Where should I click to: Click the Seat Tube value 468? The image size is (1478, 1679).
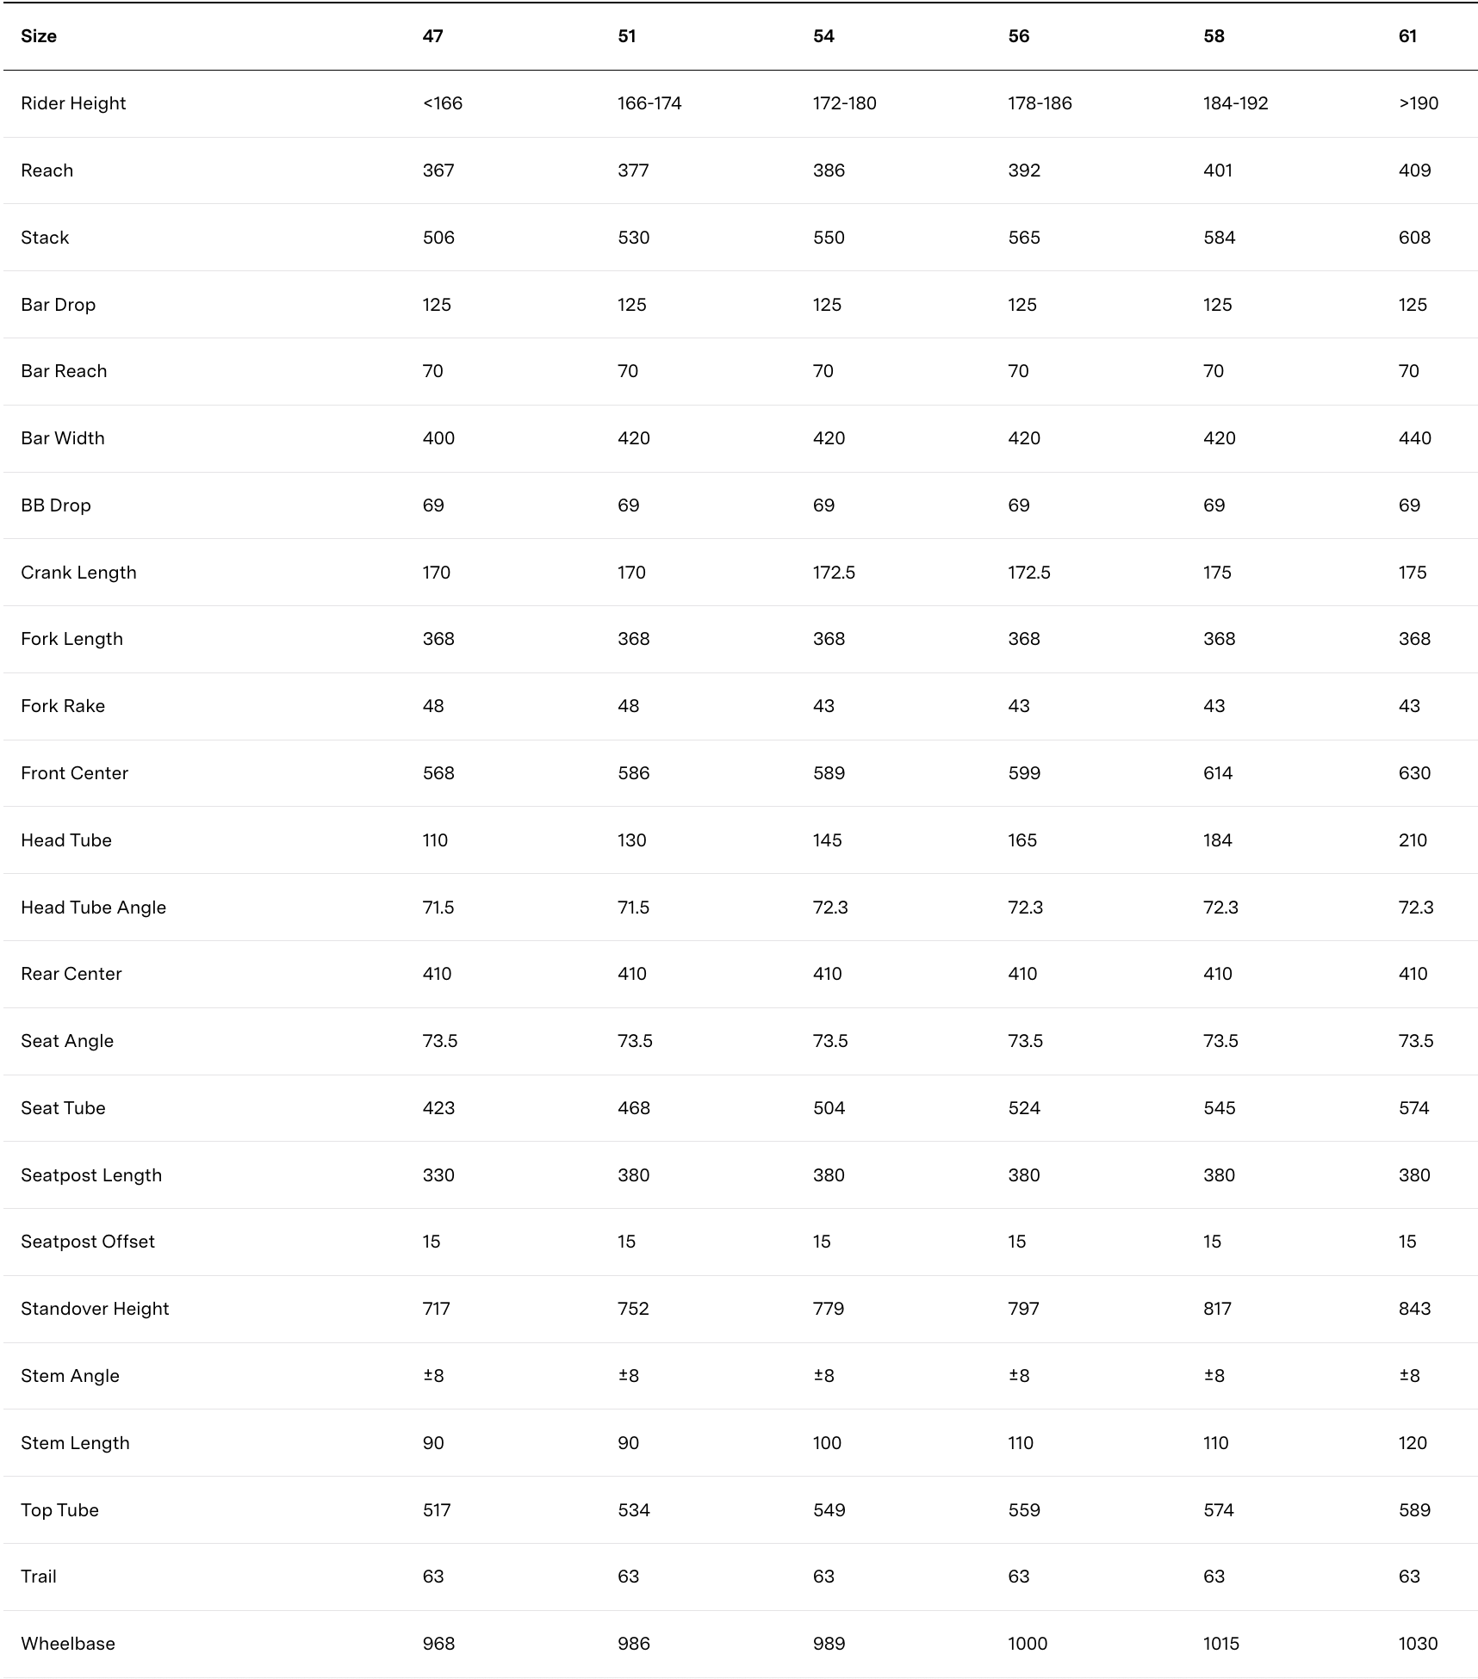pos(633,1108)
